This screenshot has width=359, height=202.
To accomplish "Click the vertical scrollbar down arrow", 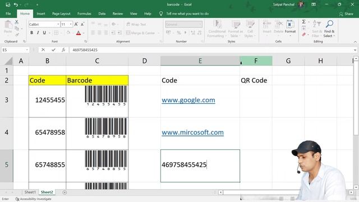I will (356, 187).
